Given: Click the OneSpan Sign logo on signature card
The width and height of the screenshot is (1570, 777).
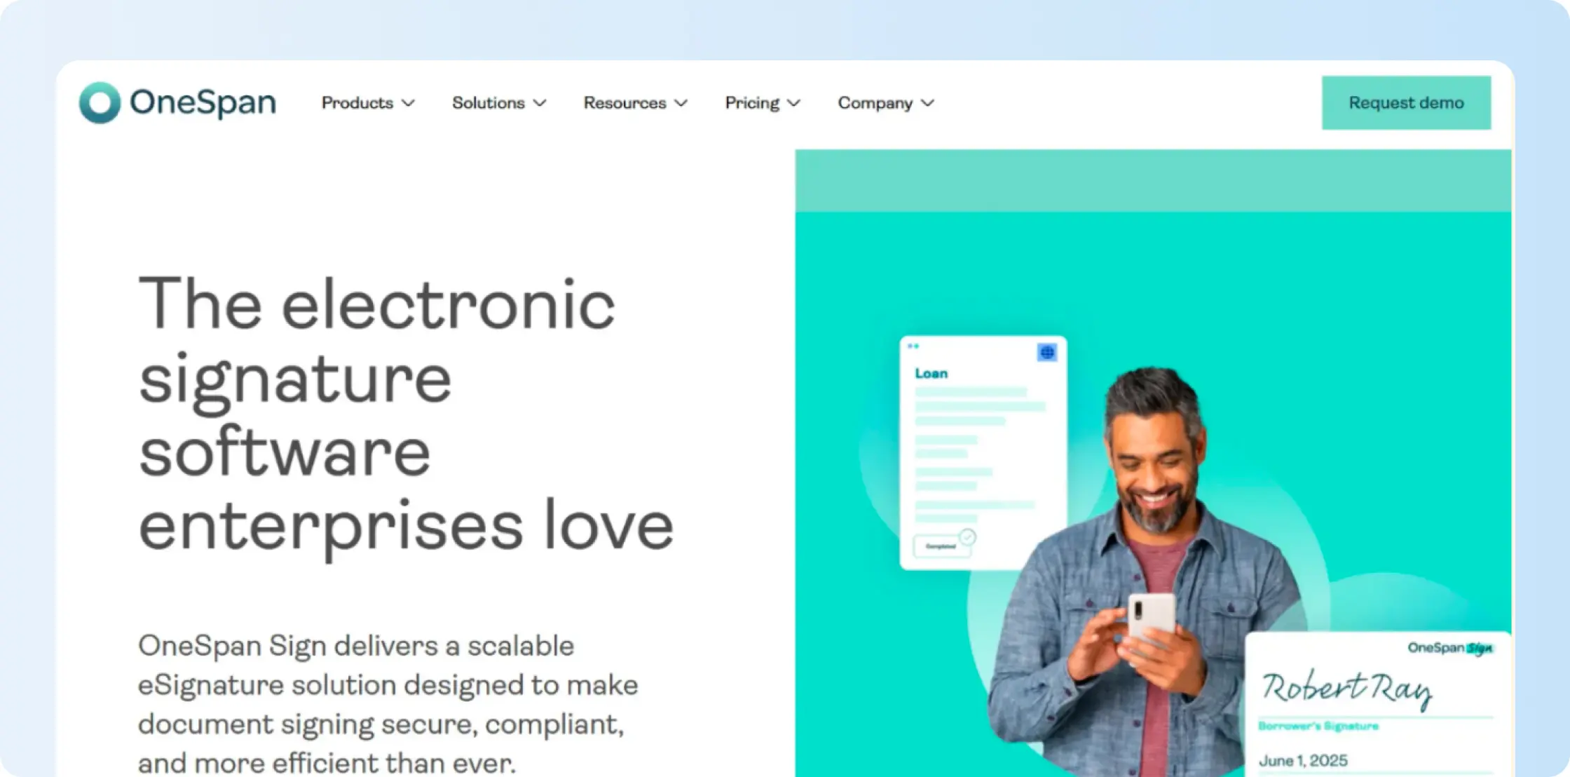Looking at the screenshot, I should click(1450, 648).
